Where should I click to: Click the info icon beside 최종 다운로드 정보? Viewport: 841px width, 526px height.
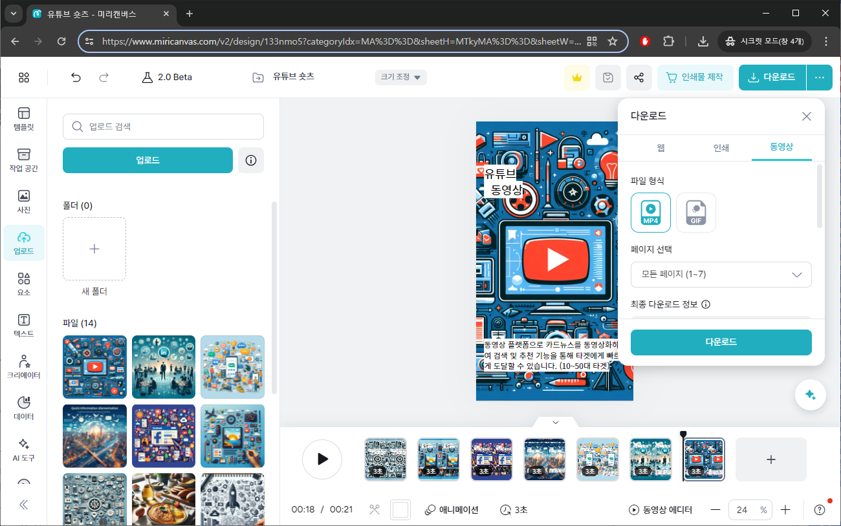[x=706, y=304]
